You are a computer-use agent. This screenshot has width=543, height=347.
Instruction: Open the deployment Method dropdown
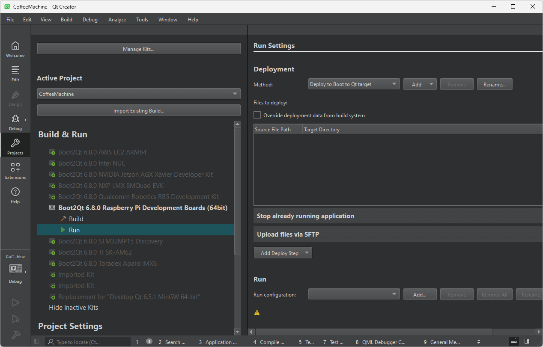point(354,84)
